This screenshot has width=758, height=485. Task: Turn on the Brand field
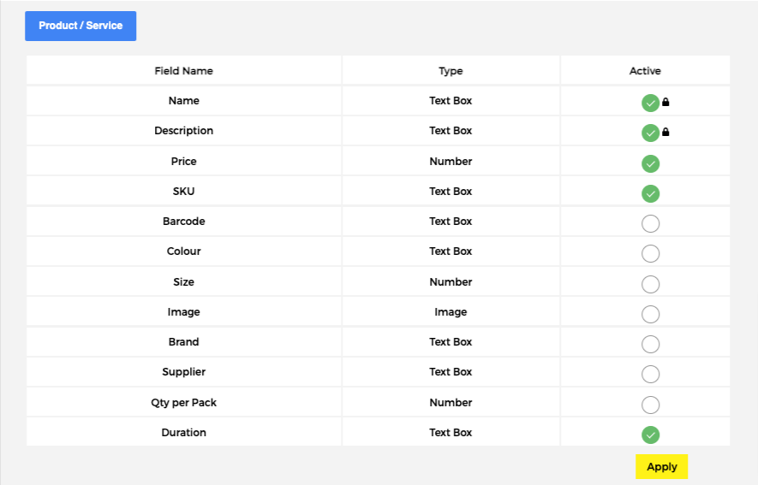coord(650,344)
